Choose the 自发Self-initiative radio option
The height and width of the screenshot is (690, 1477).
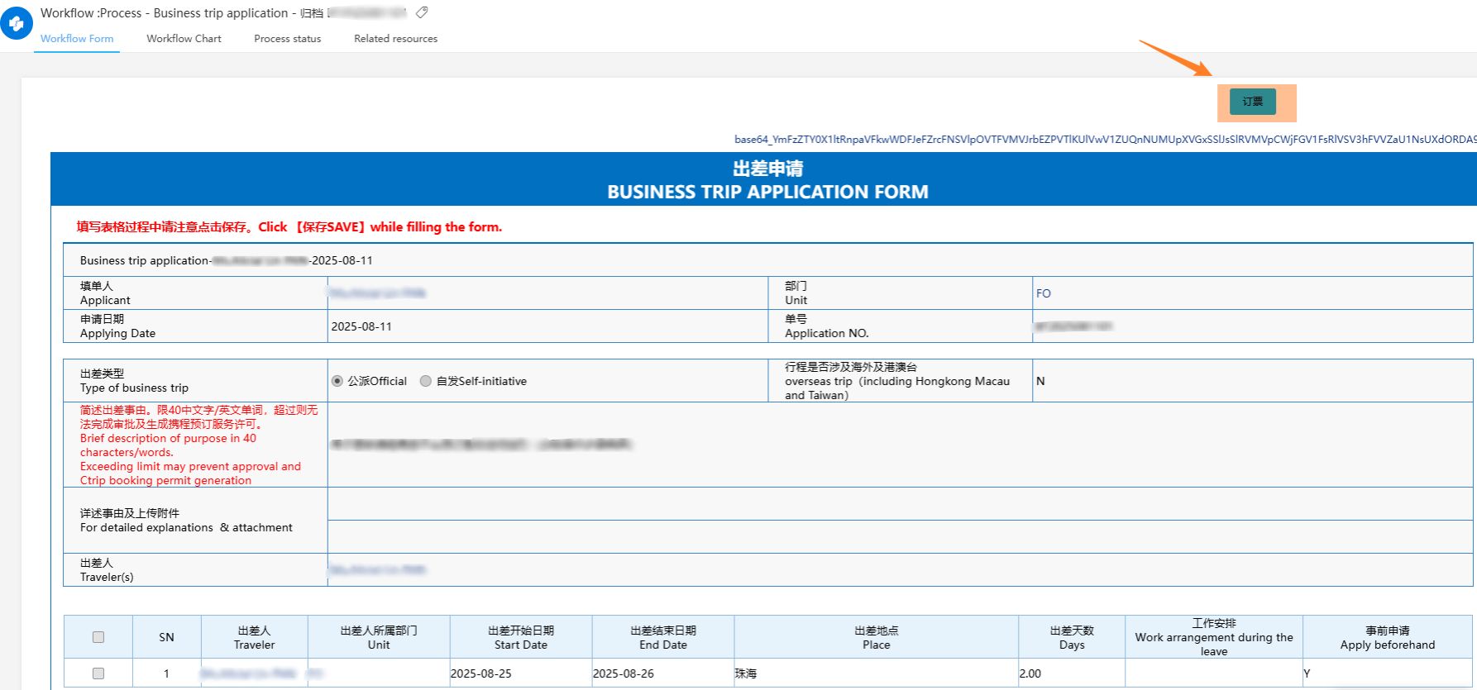point(426,381)
